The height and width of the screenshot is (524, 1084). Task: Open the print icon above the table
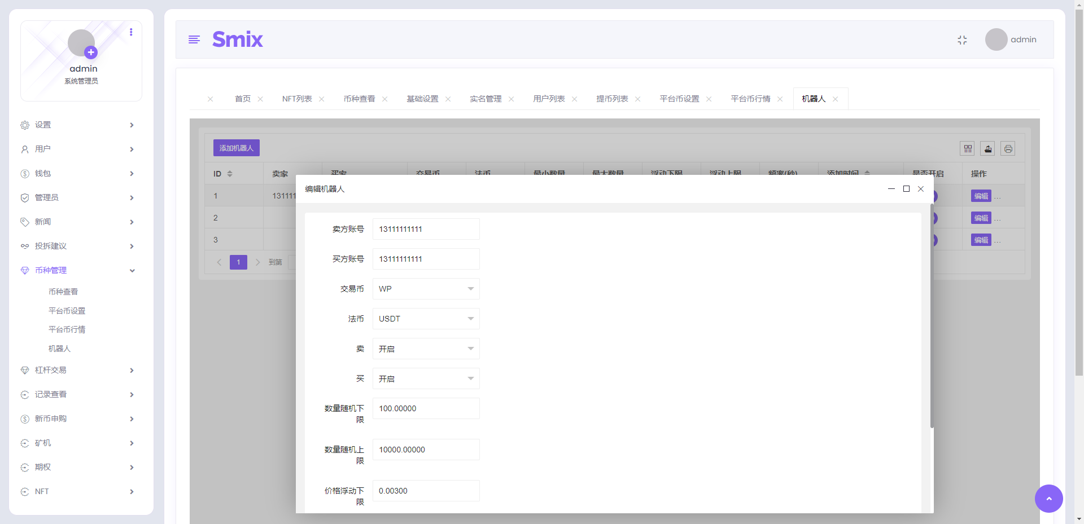coord(1008,148)
